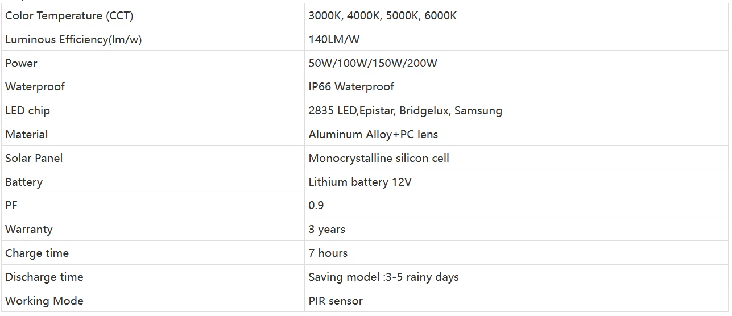
Task: Click the Solar Panel label
Action: (34, 159)
